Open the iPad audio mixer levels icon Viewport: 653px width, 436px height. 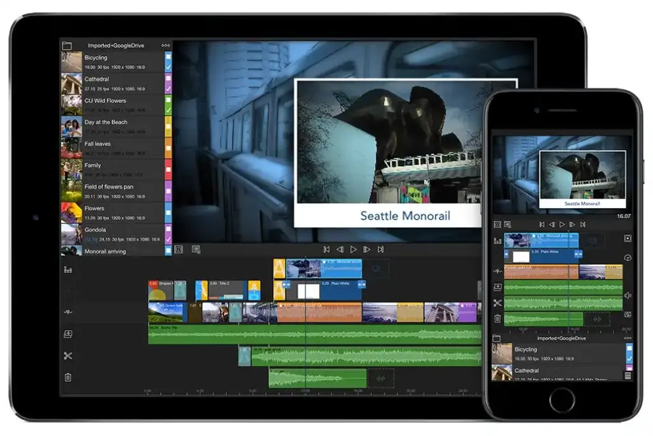click(x=68, y=269)
